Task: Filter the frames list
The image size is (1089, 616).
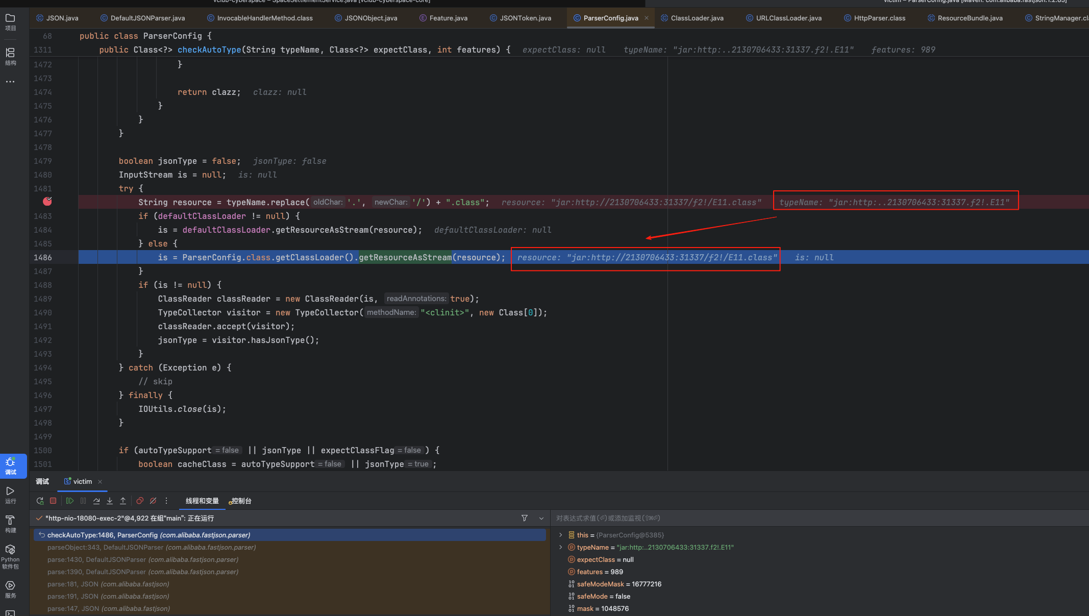Action: click(525, 519)
